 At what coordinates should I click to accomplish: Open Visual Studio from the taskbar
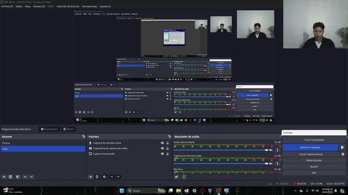pos(187,191)
